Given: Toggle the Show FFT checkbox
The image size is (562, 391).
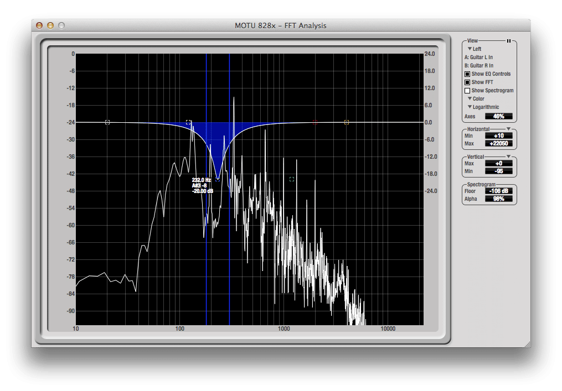Looking at the screenshot, I should (467, 82).
